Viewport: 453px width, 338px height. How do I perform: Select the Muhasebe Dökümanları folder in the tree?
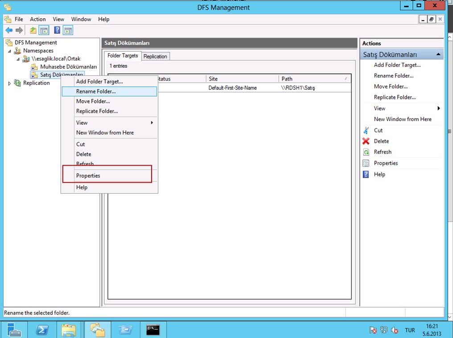(69, 67)
